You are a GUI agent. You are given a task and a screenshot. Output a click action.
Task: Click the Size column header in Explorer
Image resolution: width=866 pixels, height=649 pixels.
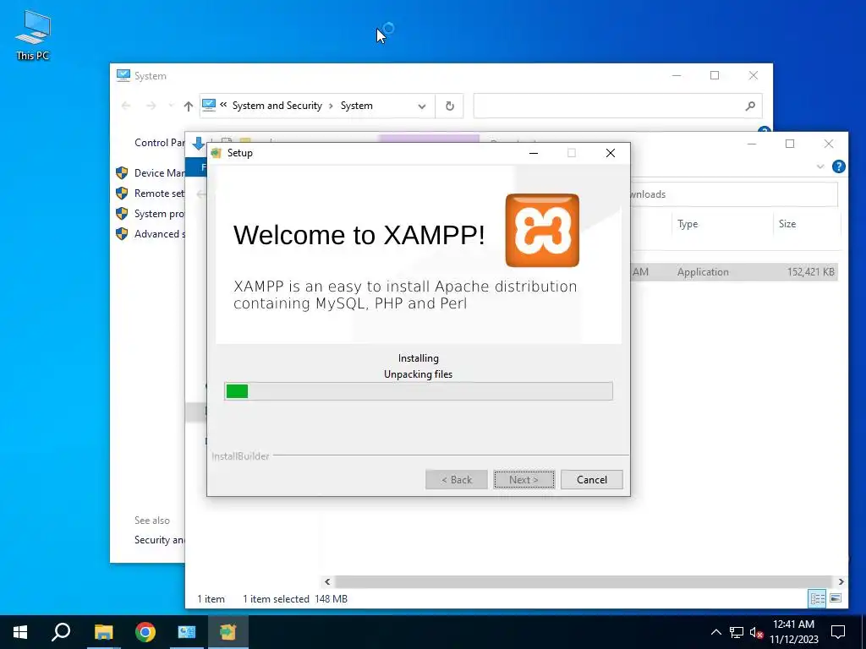click(787, 223)
